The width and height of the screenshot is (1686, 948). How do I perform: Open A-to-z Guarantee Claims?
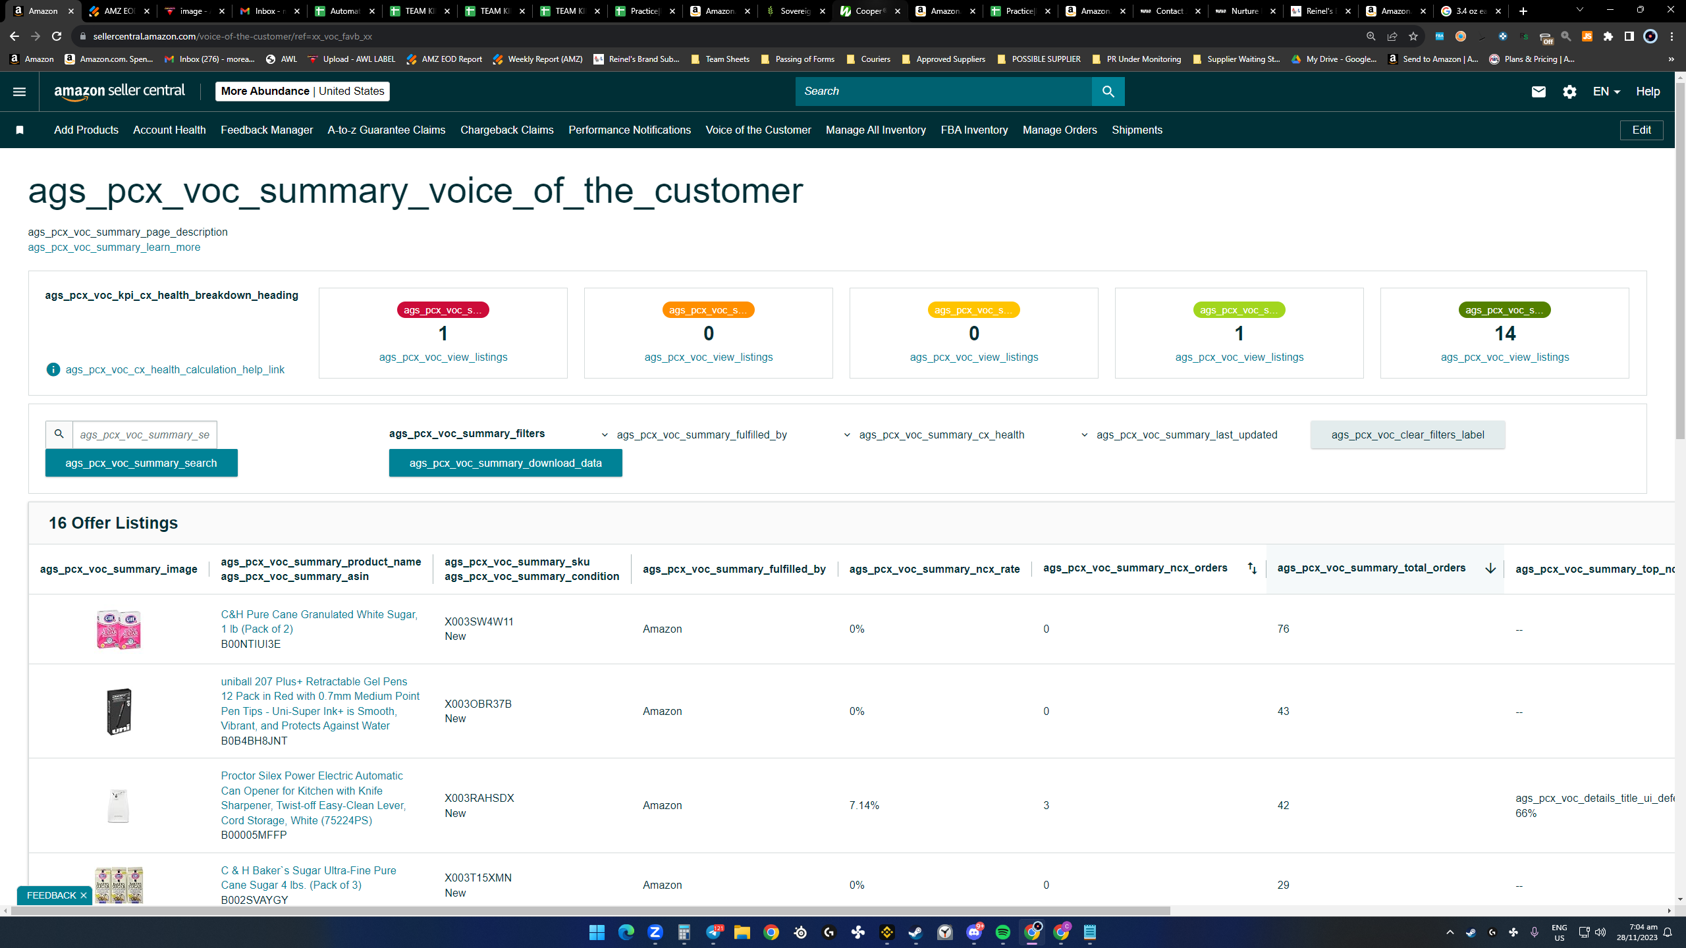[x=387, y=130]
